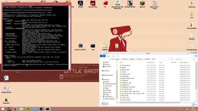Click the File Explorer taskbar icon
The image size is (198, 111).
pyautogui.click(x=22, y=109)
